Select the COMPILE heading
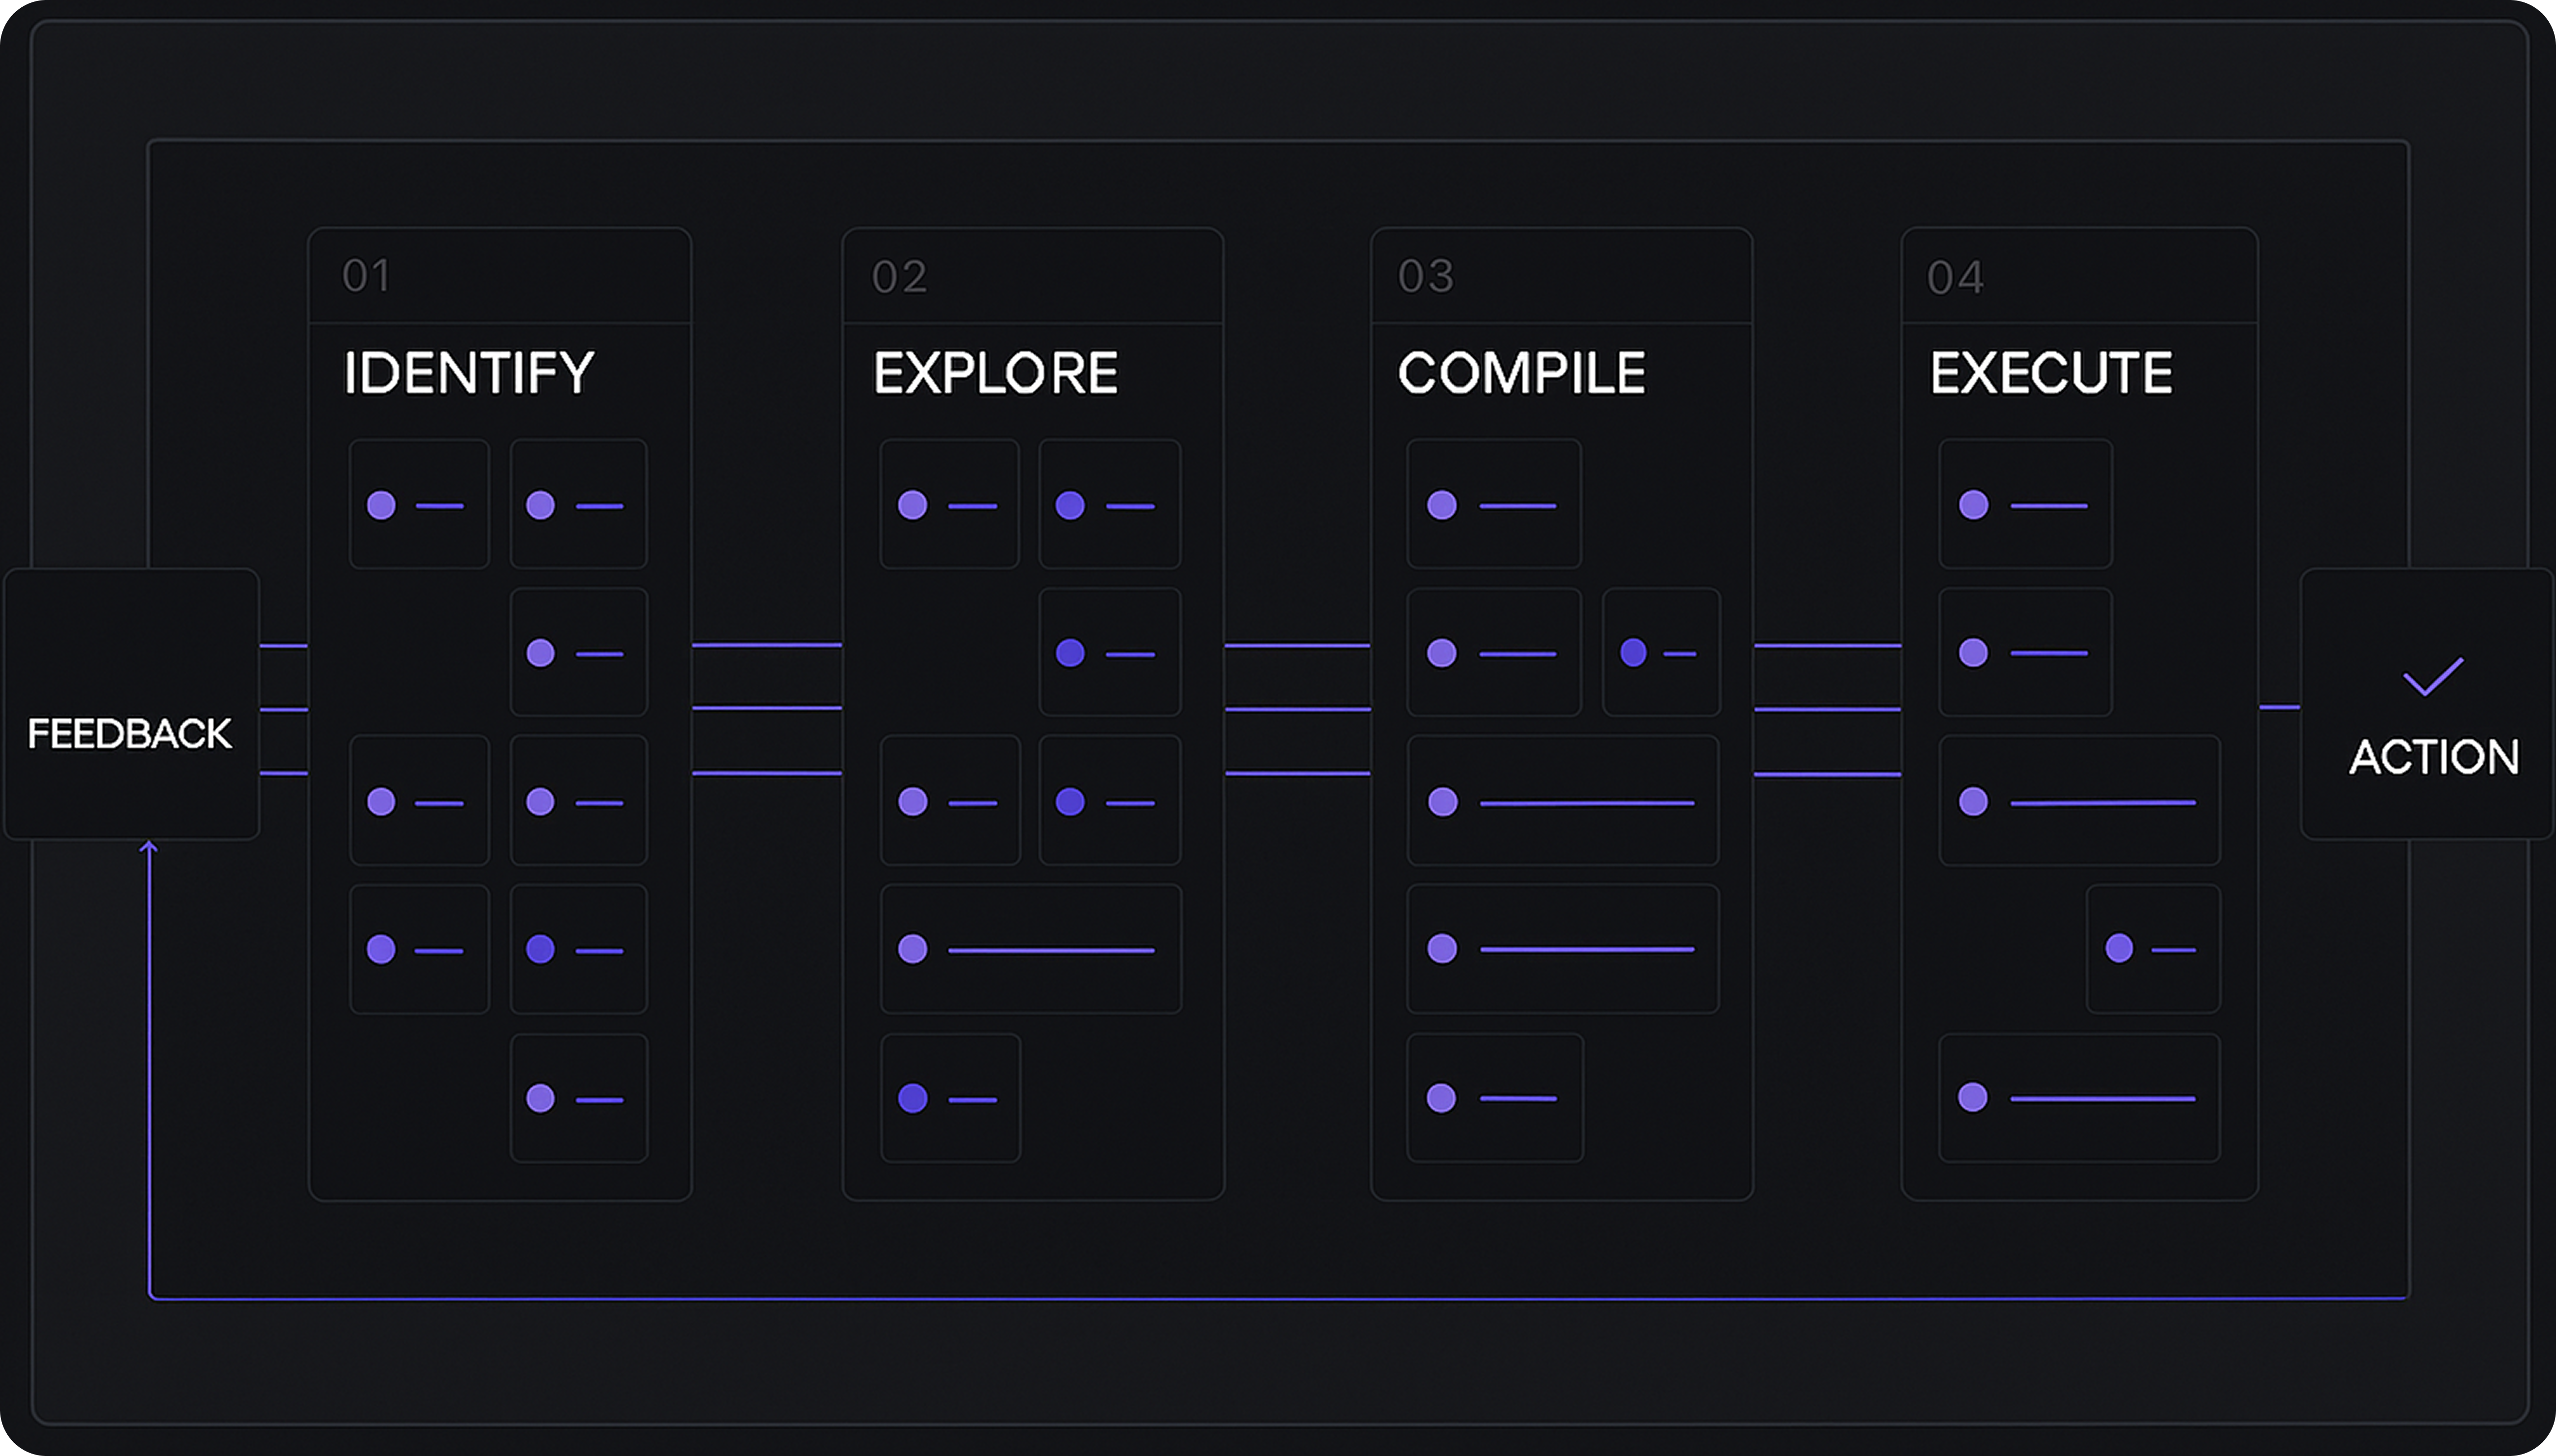 1522,373
